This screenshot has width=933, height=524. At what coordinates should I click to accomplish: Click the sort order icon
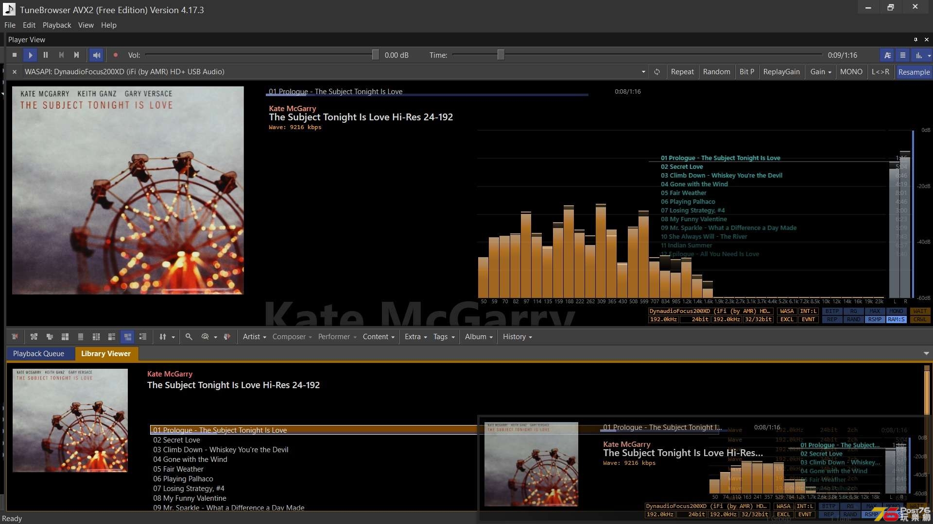tap(162, 337)
